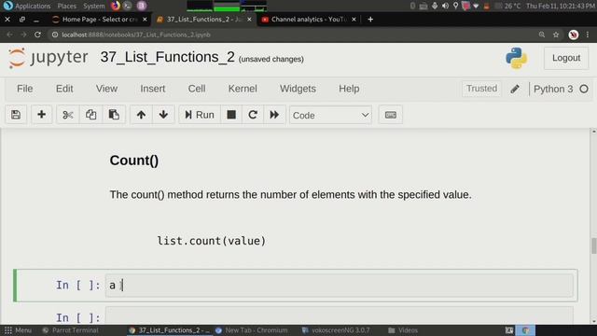597x336 pixels.
Task: Click the zoom magnifier icon in address bar
Action: pos(541,35)
